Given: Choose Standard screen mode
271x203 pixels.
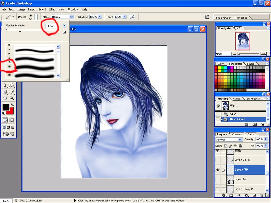Looking at the screenshot, I should click(4, 127).
